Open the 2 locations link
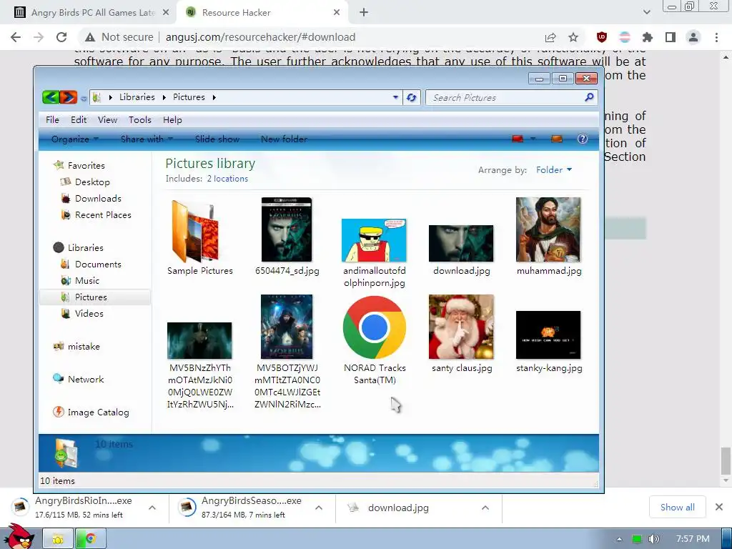Screen dimensions: 732x549 227,179
